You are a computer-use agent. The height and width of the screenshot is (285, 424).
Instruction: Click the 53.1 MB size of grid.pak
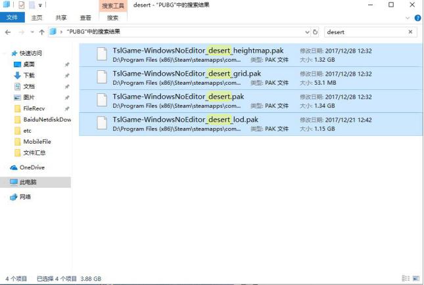coord(325,83)
